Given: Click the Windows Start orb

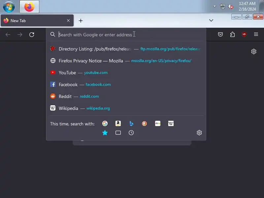Looking at the screenshot, I should click(9, 7).
